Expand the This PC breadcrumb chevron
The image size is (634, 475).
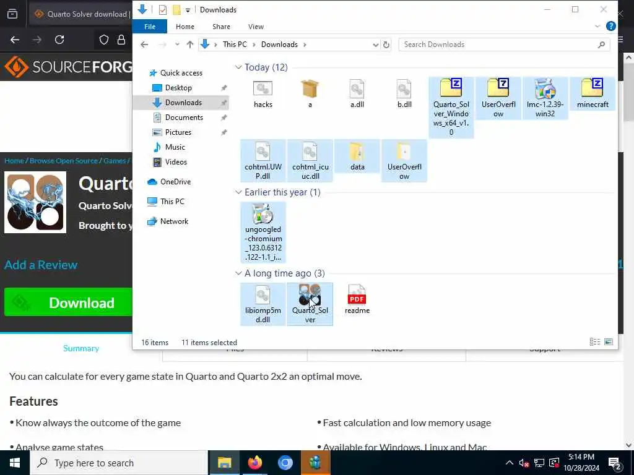tap(254, 45)
